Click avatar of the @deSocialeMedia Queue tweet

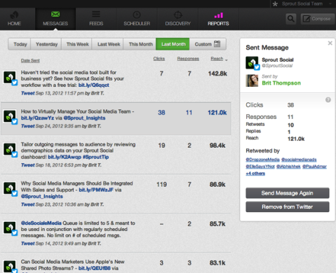click(10, 228)
